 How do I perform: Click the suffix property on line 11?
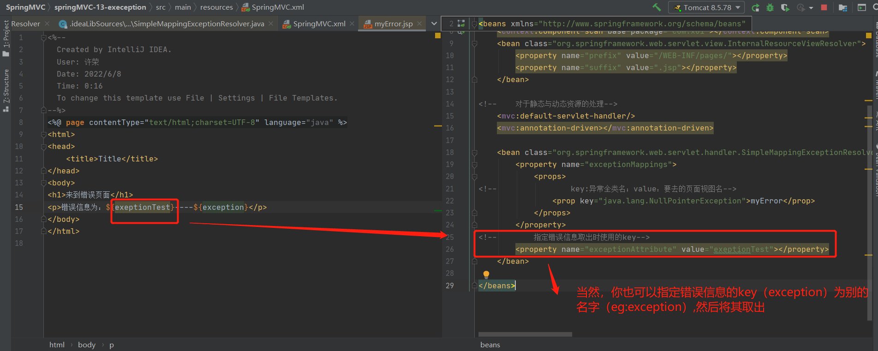pos(626,67)
